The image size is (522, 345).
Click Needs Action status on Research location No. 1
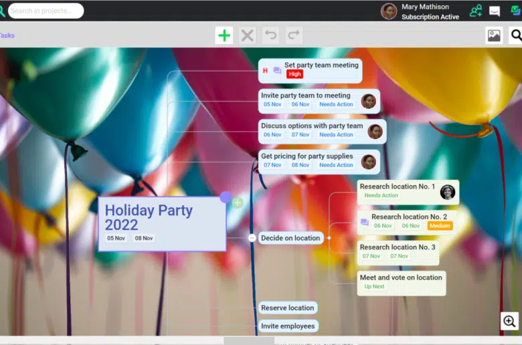click(x=381, y=196)
